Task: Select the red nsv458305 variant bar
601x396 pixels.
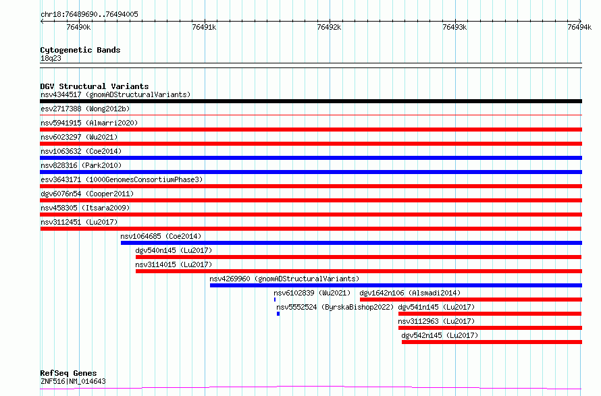Action: click(311, 215)
